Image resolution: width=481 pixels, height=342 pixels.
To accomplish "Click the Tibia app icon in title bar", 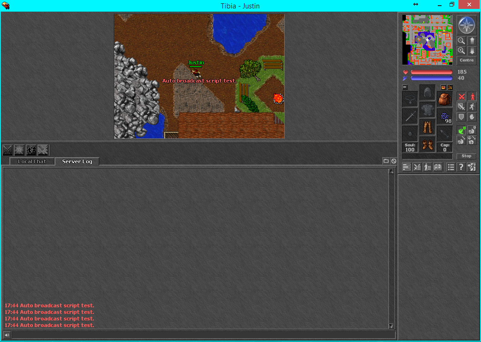I will coord(6,5).
